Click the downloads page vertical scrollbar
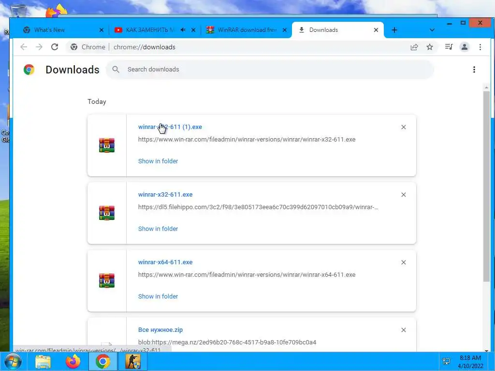The image size is (495, 371). (486, 186)
